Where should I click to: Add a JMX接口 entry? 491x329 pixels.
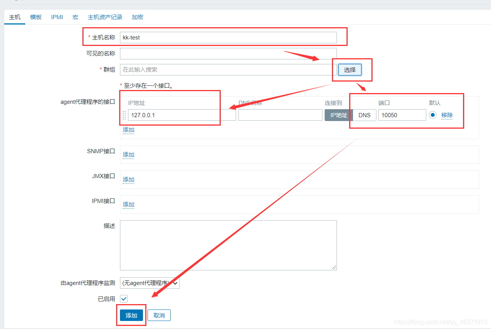[128, 180]
